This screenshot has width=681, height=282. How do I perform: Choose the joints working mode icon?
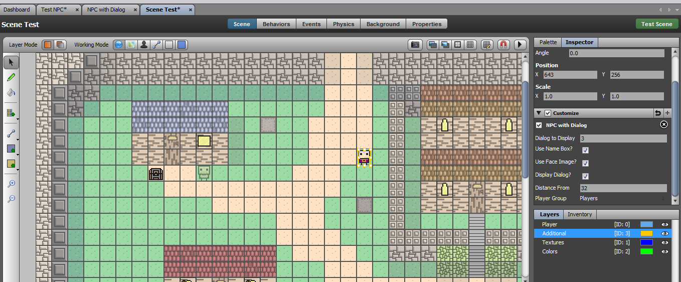tap(156, 45)
